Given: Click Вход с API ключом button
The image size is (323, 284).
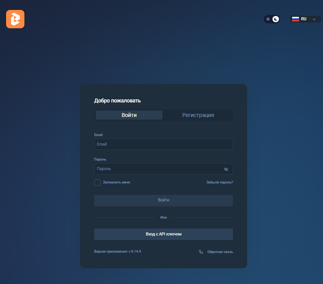Looking at the screenshot, I should coord(164,234).
